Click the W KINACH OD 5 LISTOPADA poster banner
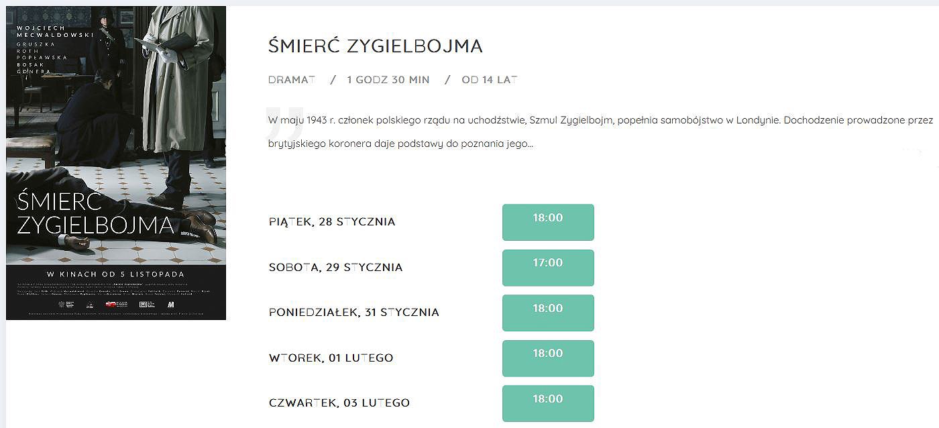This screenshot has width=939, height=428. (x=115, y=274)
